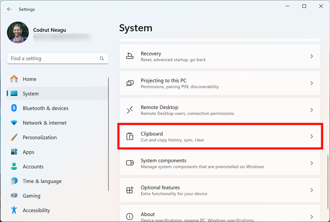Open Optional features title text
Screen dimensions: 330x222
(x=160, y=187)
